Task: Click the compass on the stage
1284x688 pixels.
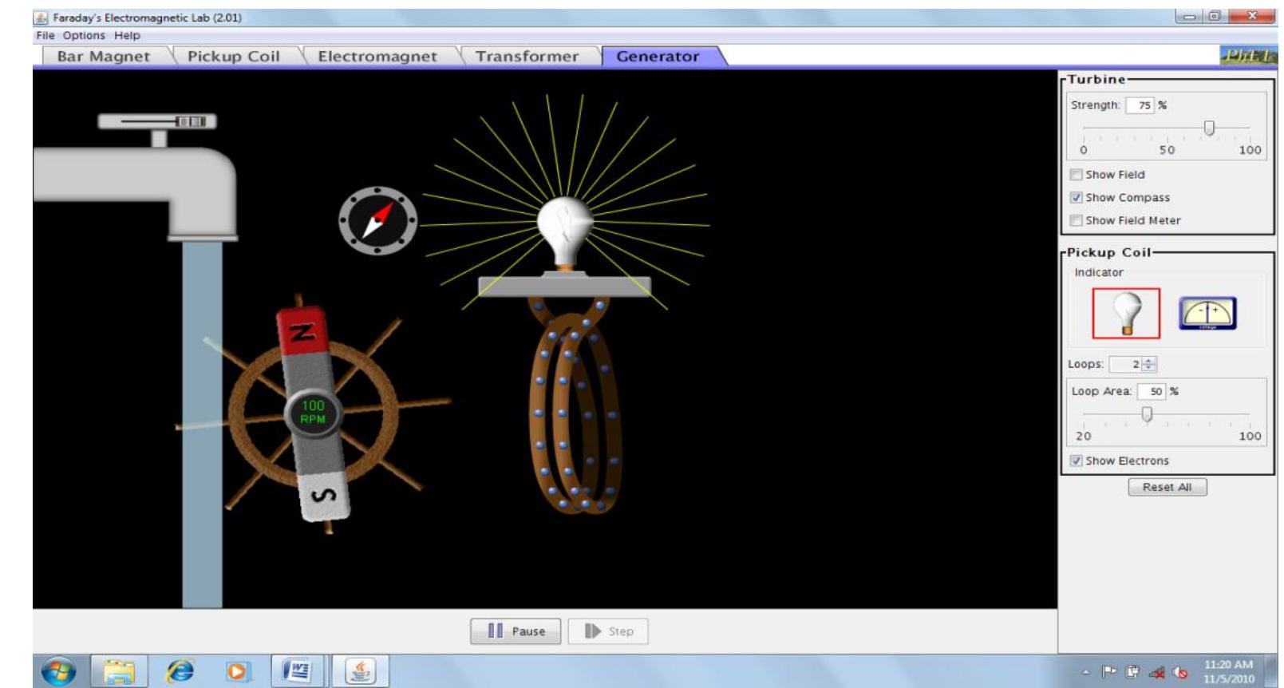Action: (x=377, y=221)
